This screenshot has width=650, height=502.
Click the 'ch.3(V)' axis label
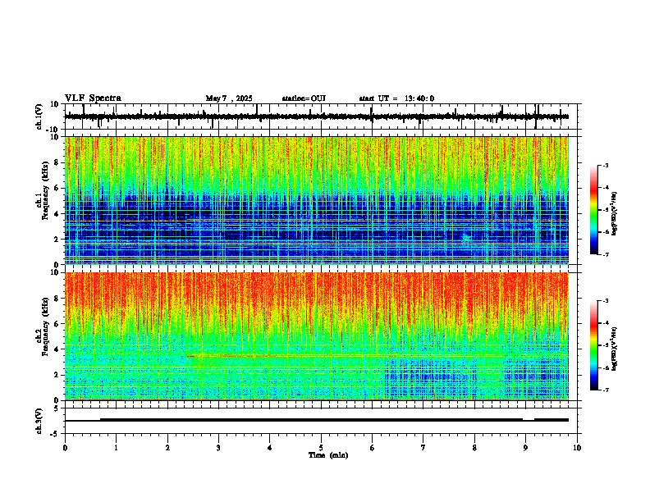pos(39,421)
